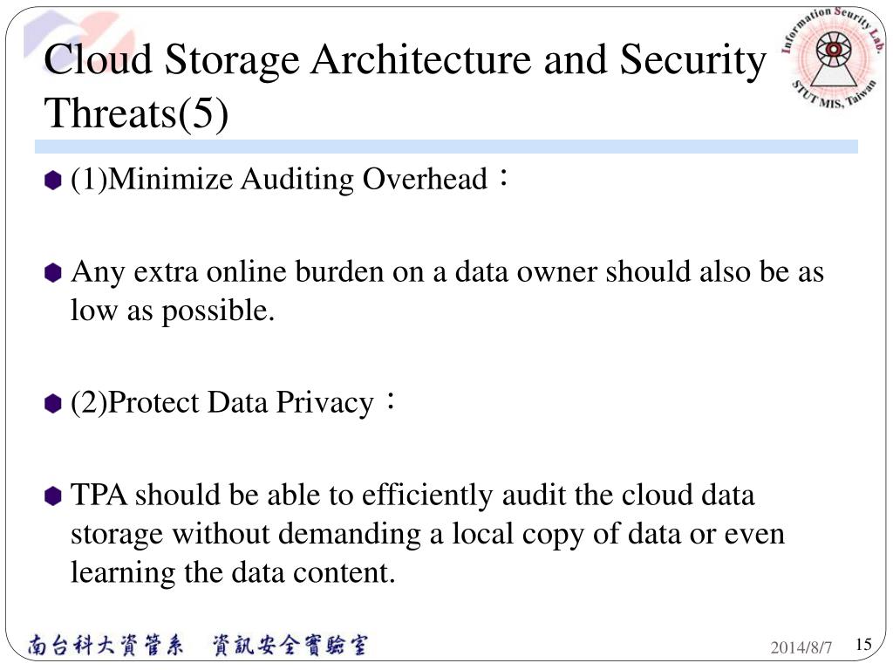Click the slide title 'Cloud Storage Architecture and Security'
This screenshot has width=893, height=670.
[405, 60]
